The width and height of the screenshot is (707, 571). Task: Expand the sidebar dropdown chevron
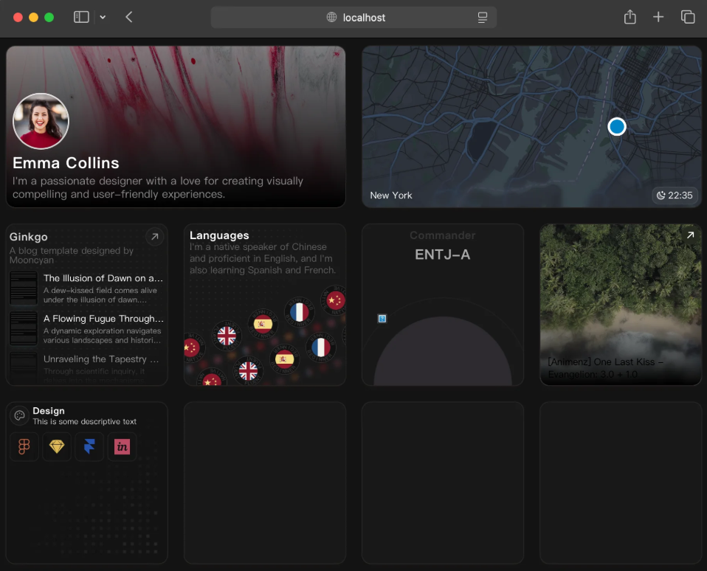pyautogui.click(x=103, y=17)
